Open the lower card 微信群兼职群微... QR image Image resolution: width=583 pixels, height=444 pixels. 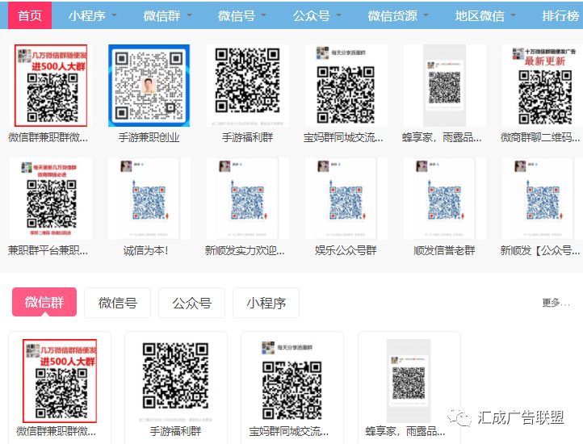60,381
